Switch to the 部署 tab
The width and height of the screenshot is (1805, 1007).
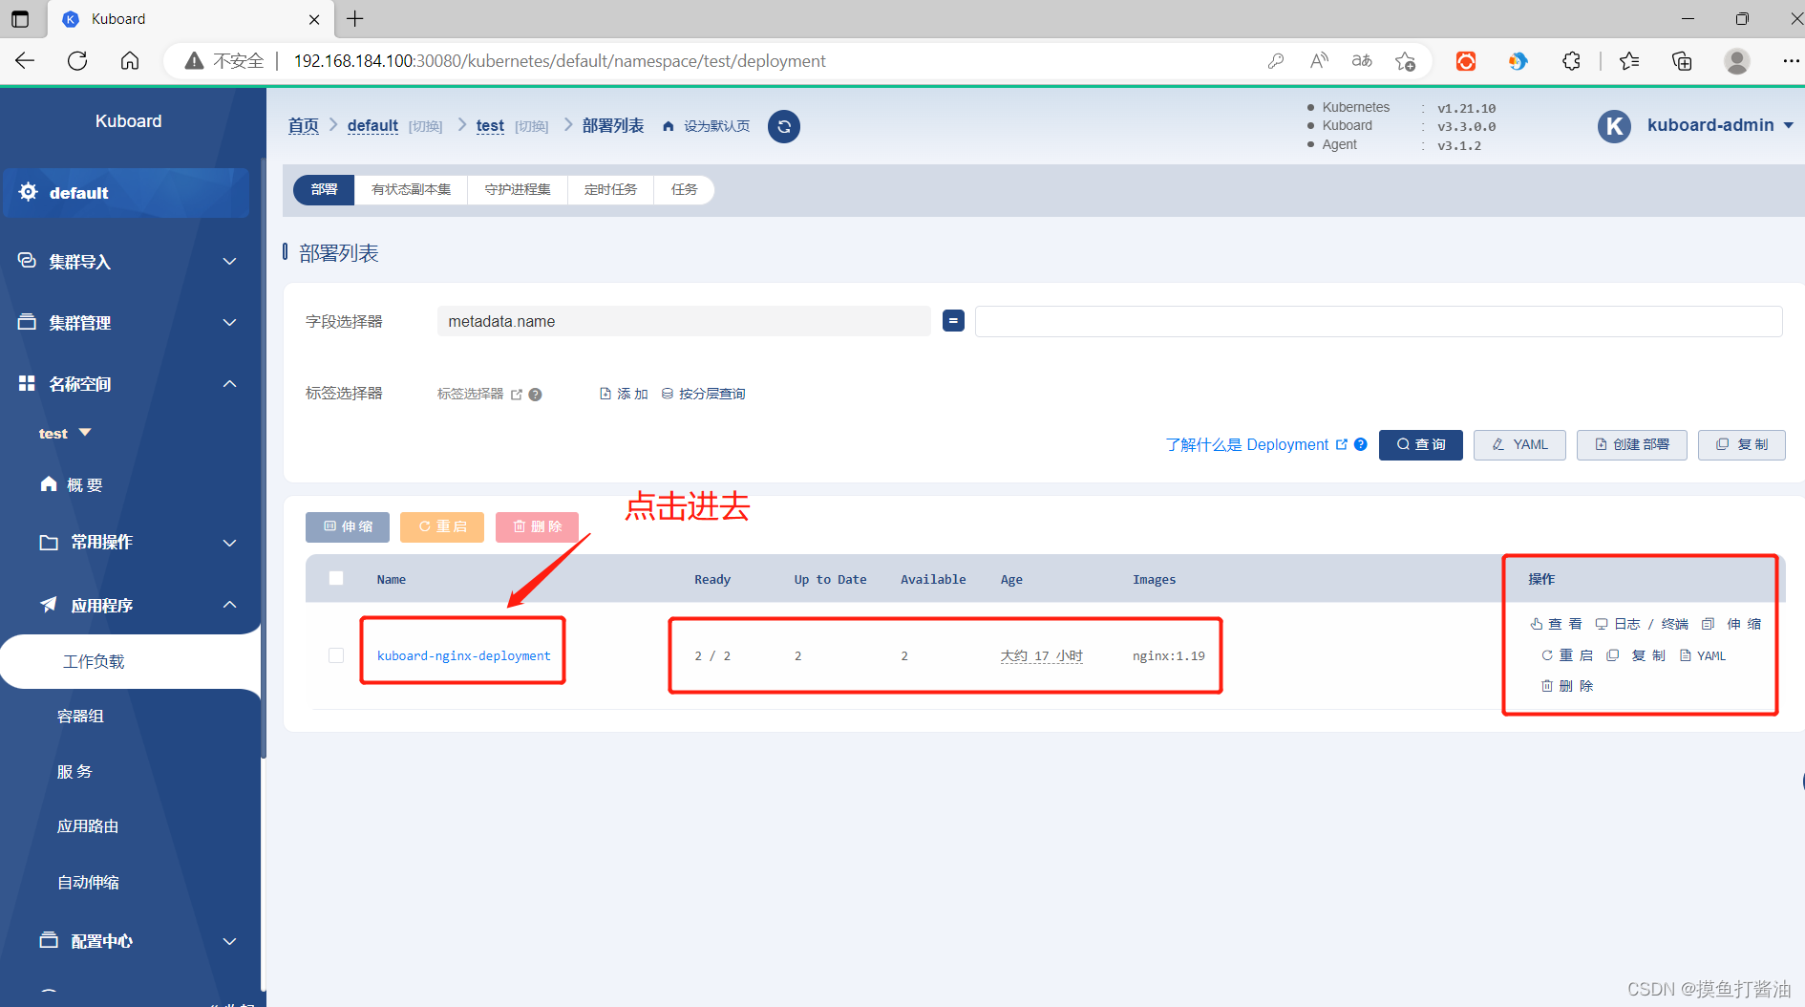coord(325,189)
